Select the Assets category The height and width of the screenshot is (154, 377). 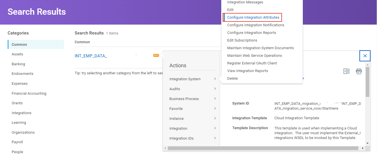[17, 54]
